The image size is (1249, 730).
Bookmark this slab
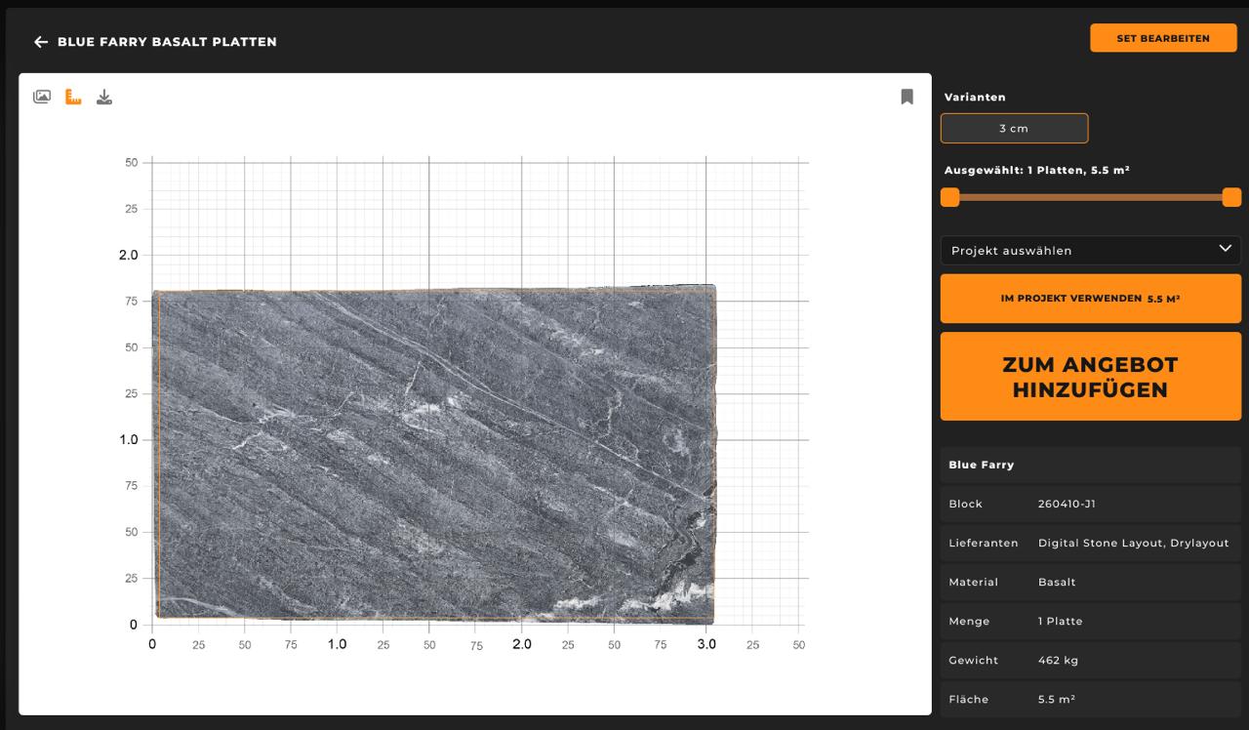[907, 97]
